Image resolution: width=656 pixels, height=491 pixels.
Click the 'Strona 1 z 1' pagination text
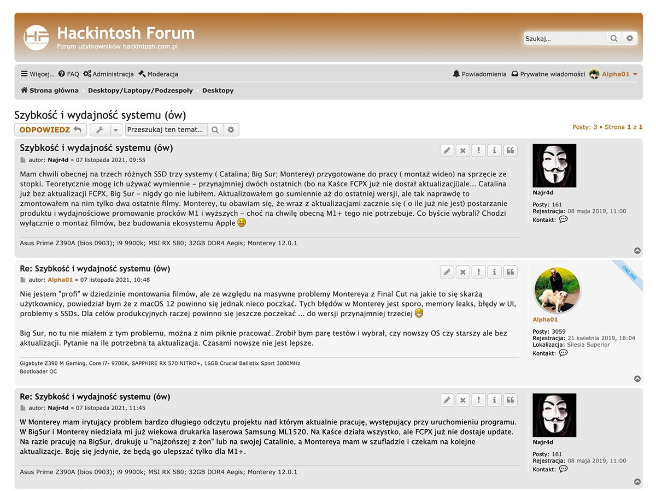(x=624, y=127)
